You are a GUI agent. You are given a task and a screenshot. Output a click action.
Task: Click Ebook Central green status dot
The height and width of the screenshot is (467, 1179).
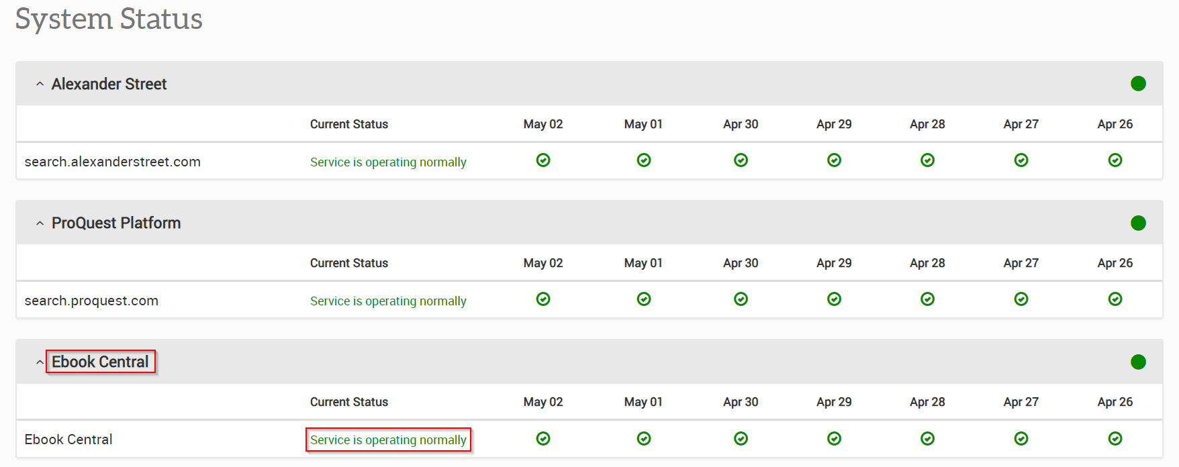tap(1138, 362)
